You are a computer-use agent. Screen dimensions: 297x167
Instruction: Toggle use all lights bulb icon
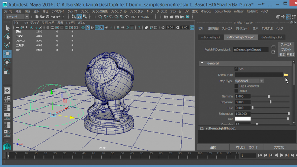[106, 27]
